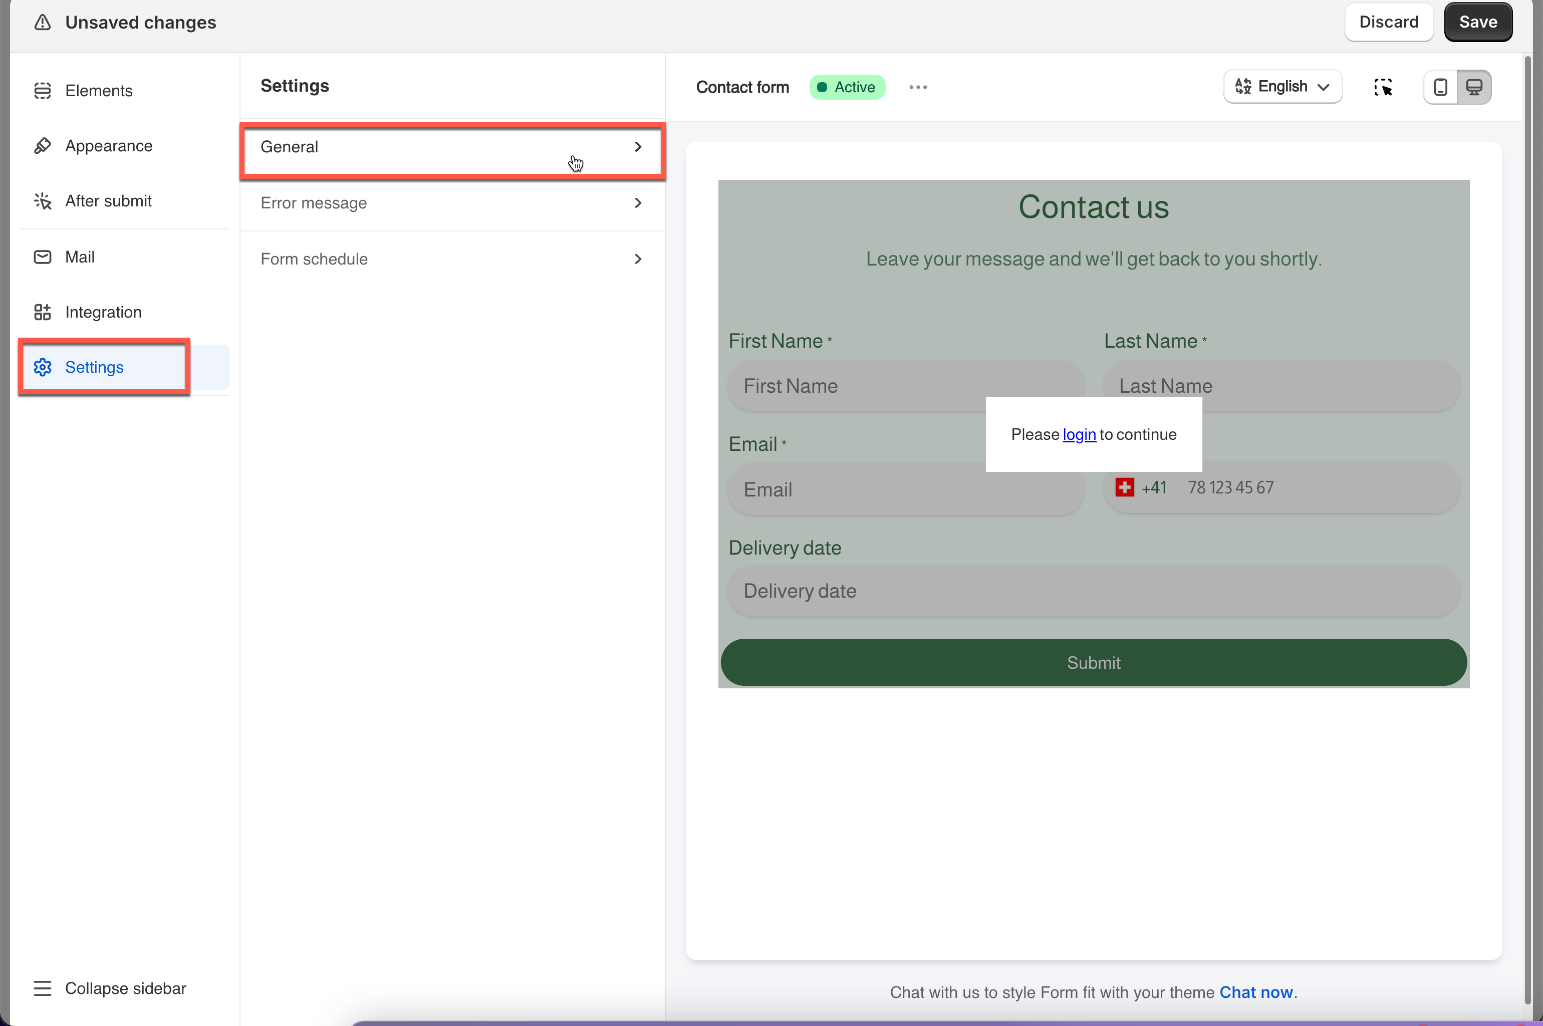Switch preview to desktop view

pos(1474,87)
